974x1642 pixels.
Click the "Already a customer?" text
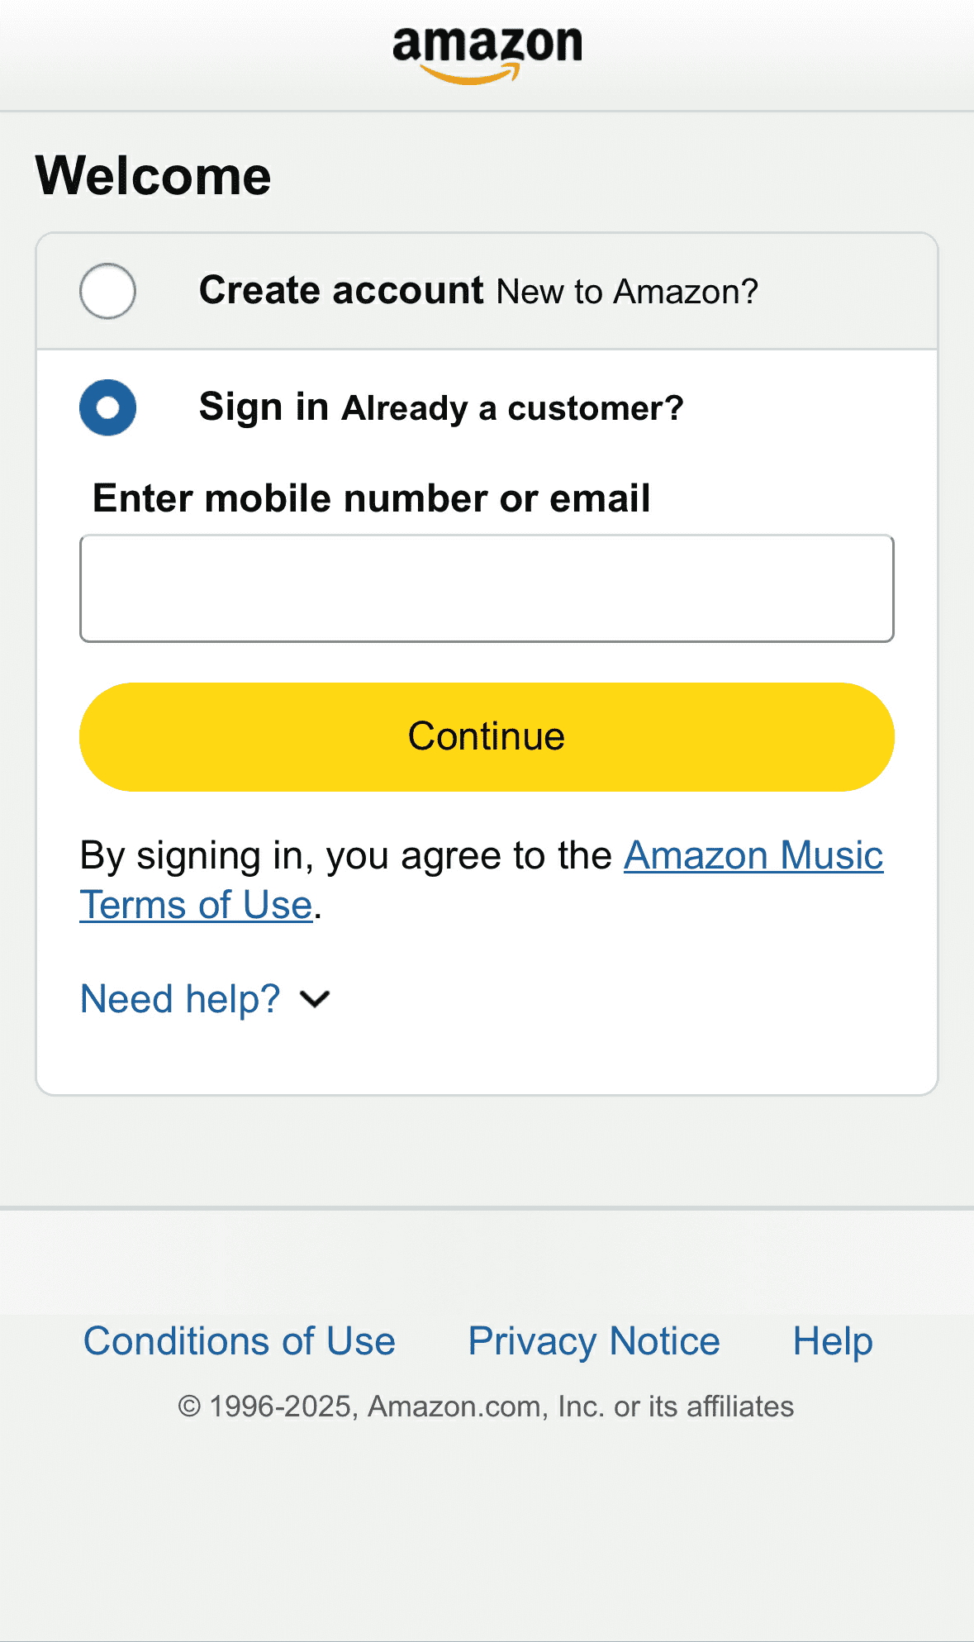[x=513, y=408]
